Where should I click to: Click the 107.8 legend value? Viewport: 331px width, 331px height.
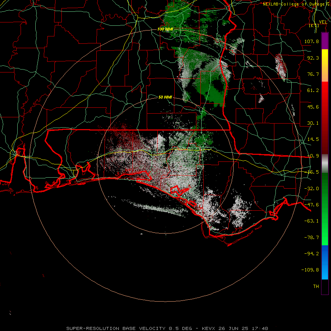pos(312,41)
